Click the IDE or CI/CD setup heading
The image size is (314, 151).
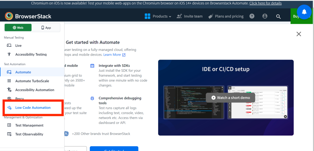coord(226,69)
